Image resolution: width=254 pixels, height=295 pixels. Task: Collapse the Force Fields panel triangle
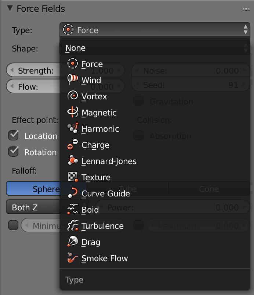point(10,8)
